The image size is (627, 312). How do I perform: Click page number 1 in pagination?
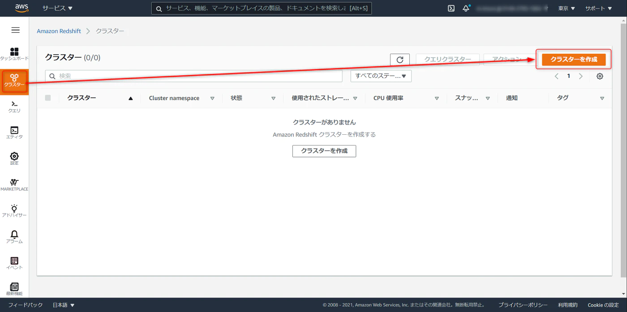(x=569, y=76)
